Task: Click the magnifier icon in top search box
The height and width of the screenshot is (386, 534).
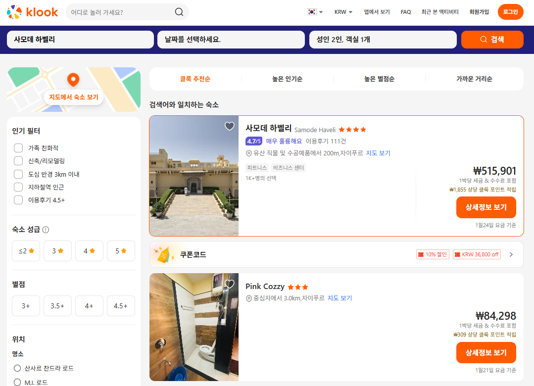Action: pos(179,12)
